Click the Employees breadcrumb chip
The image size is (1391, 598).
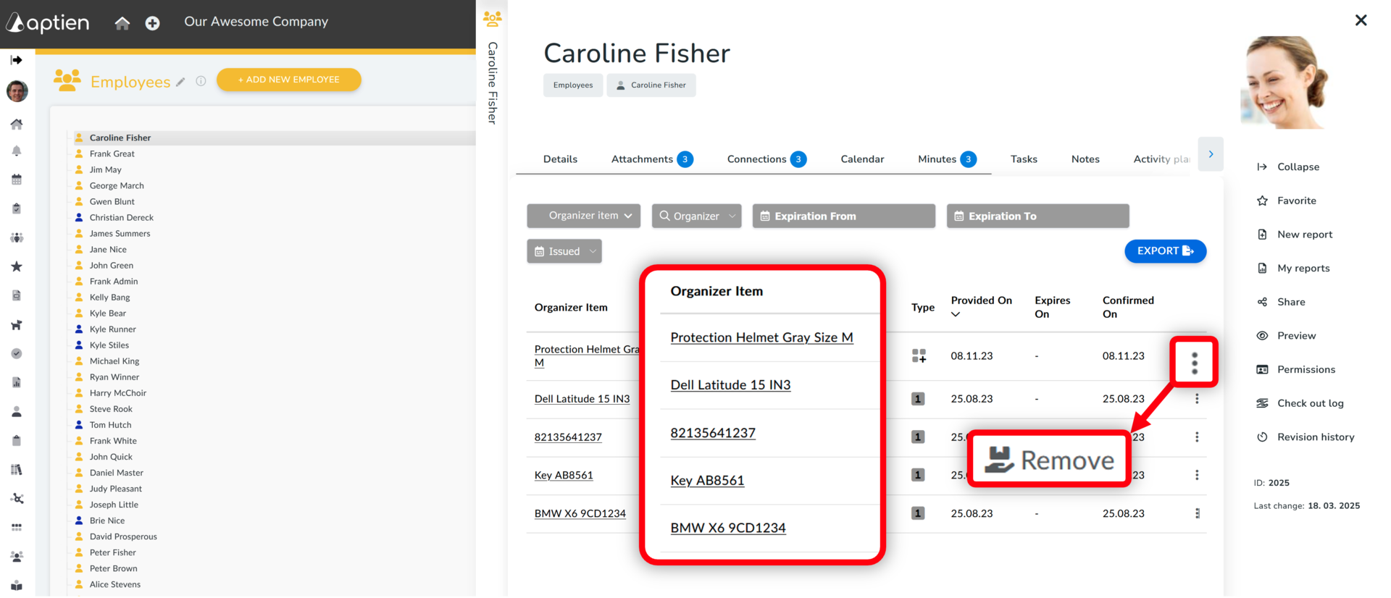(573, 85)
